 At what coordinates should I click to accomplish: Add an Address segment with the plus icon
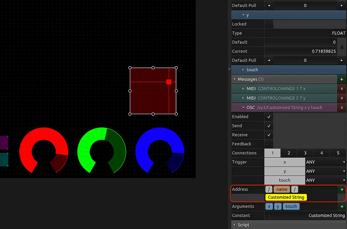pyautogui.click(x=342, y=189)
